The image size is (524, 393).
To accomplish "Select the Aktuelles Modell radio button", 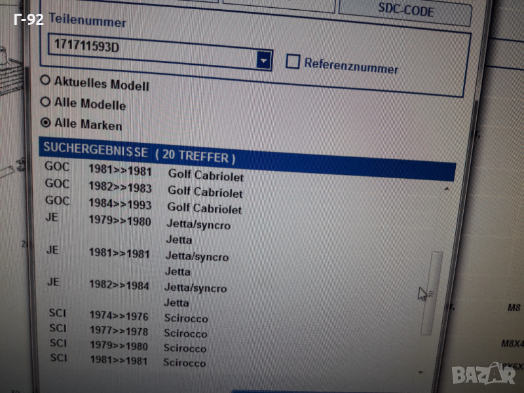I will pyautogui.click(x=46, y=81).
